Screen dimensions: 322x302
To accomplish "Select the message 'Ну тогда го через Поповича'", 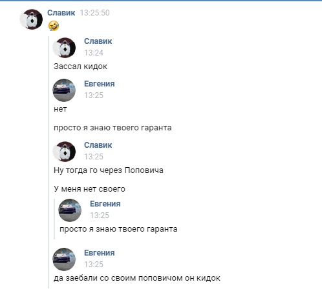I will coord(109,170).
